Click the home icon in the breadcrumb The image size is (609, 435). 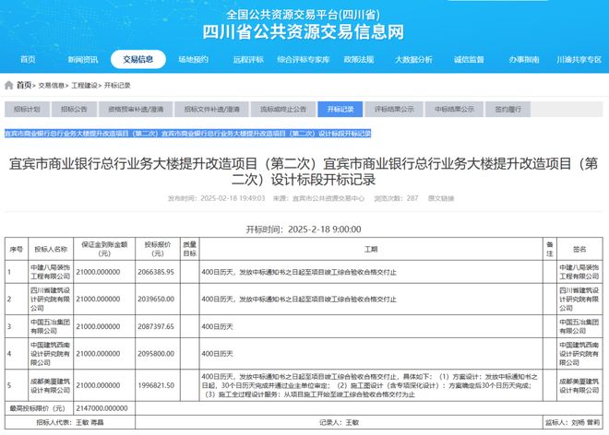(8, 85)
